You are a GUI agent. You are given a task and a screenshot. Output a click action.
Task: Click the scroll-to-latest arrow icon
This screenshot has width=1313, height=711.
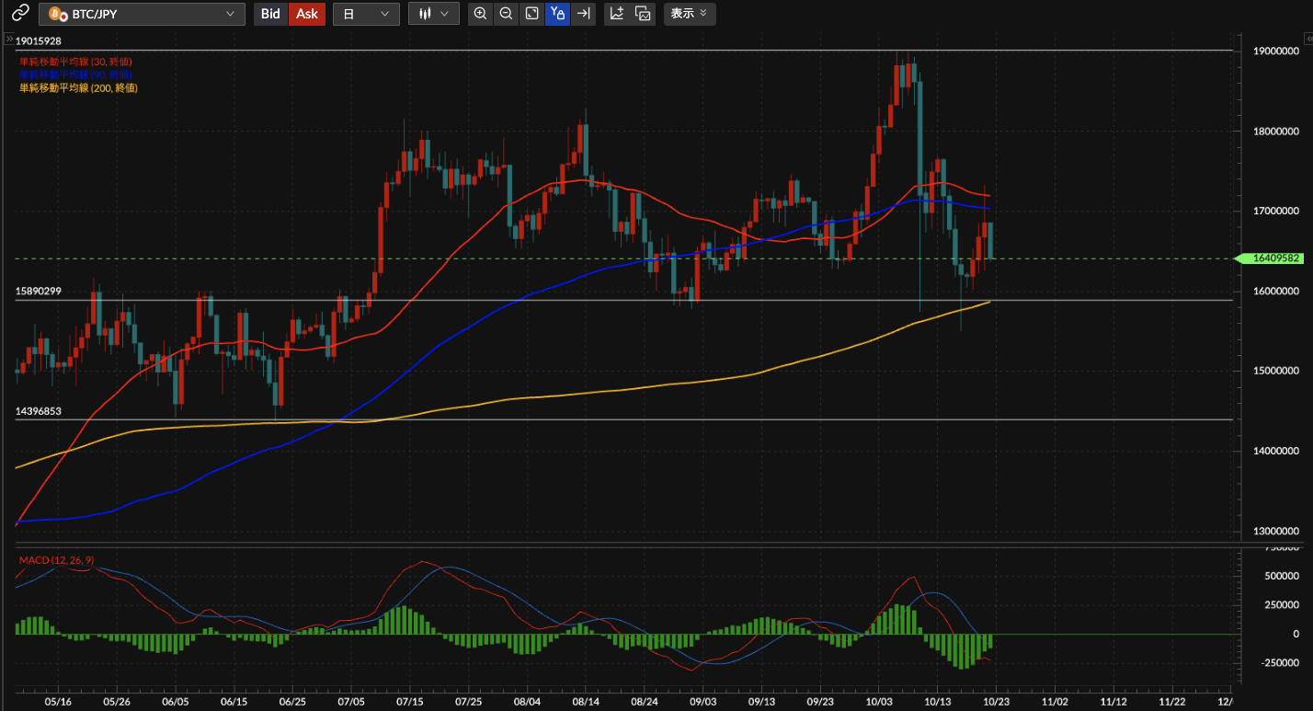583,14
